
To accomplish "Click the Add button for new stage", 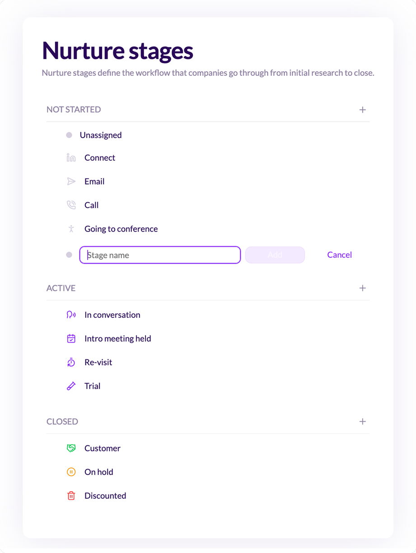I will [x=275, y=255].
